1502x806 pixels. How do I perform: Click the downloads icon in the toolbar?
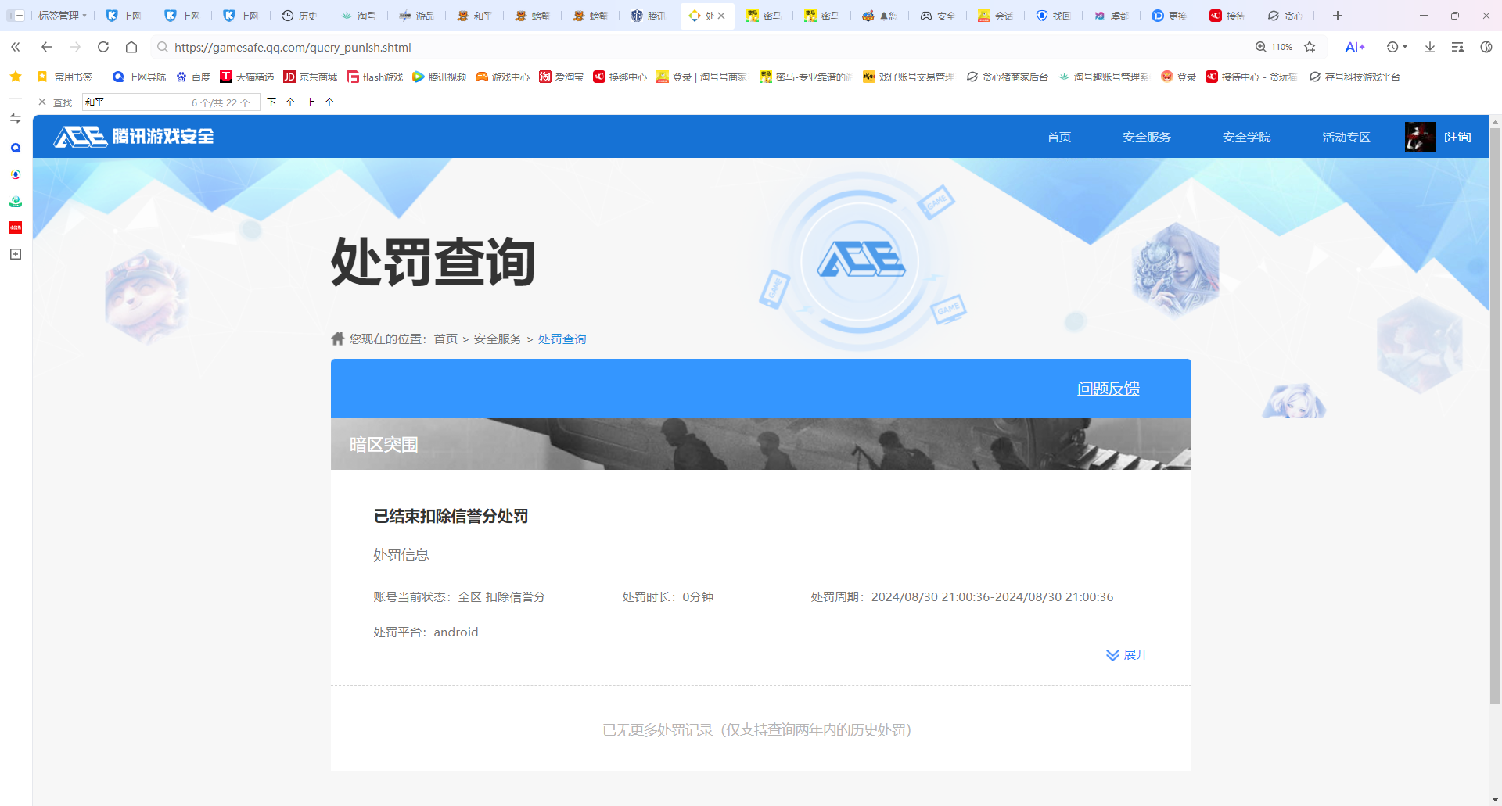(1431, 47)
